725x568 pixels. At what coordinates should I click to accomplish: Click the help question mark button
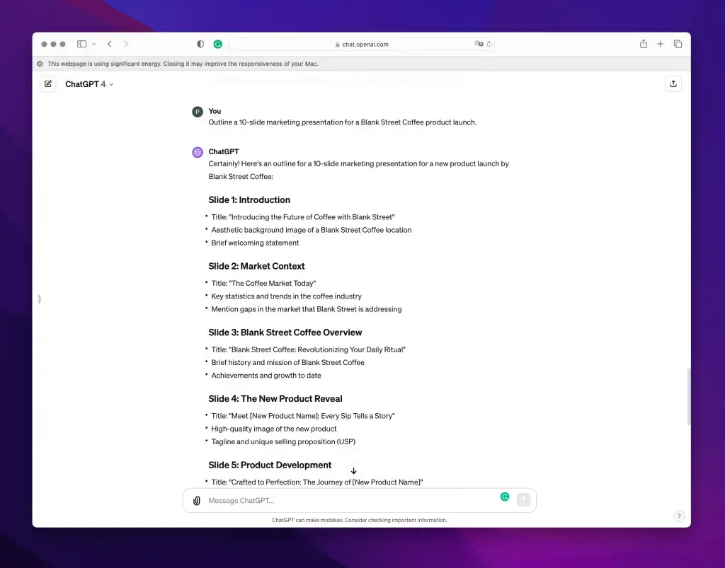click(678, 516)
